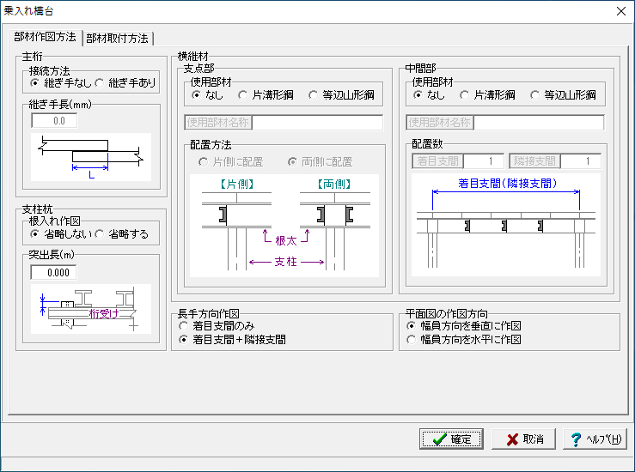Select 等辺山形鋼 in 中間部 使用部材

point(564,95)
